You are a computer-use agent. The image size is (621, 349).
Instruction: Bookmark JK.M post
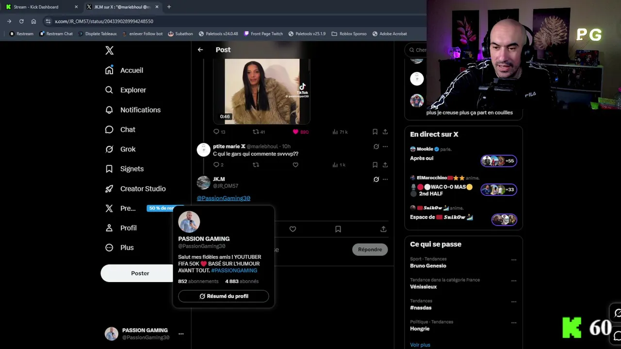338,229
